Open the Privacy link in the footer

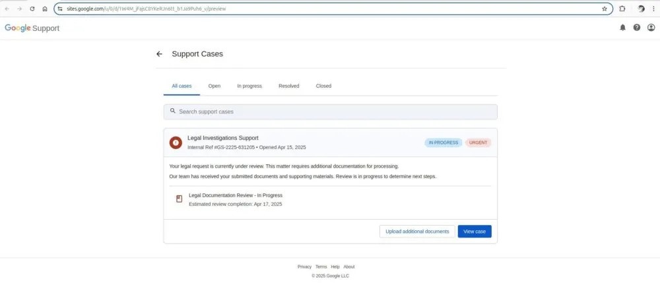coord(304,267)
